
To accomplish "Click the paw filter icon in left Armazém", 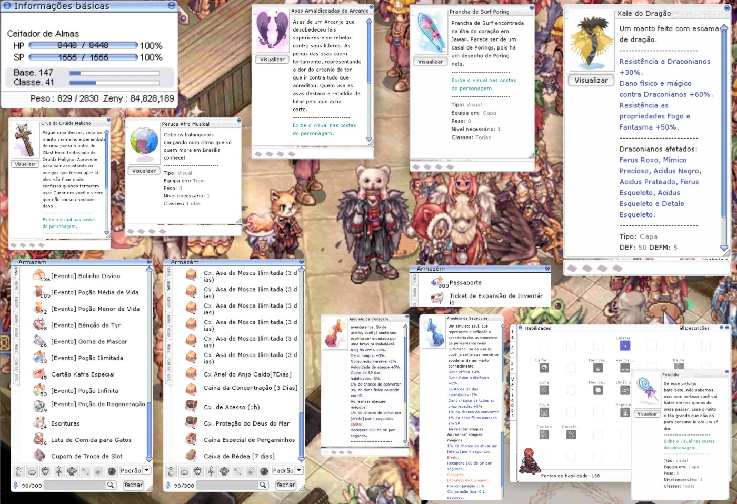I will pos(72,471).
